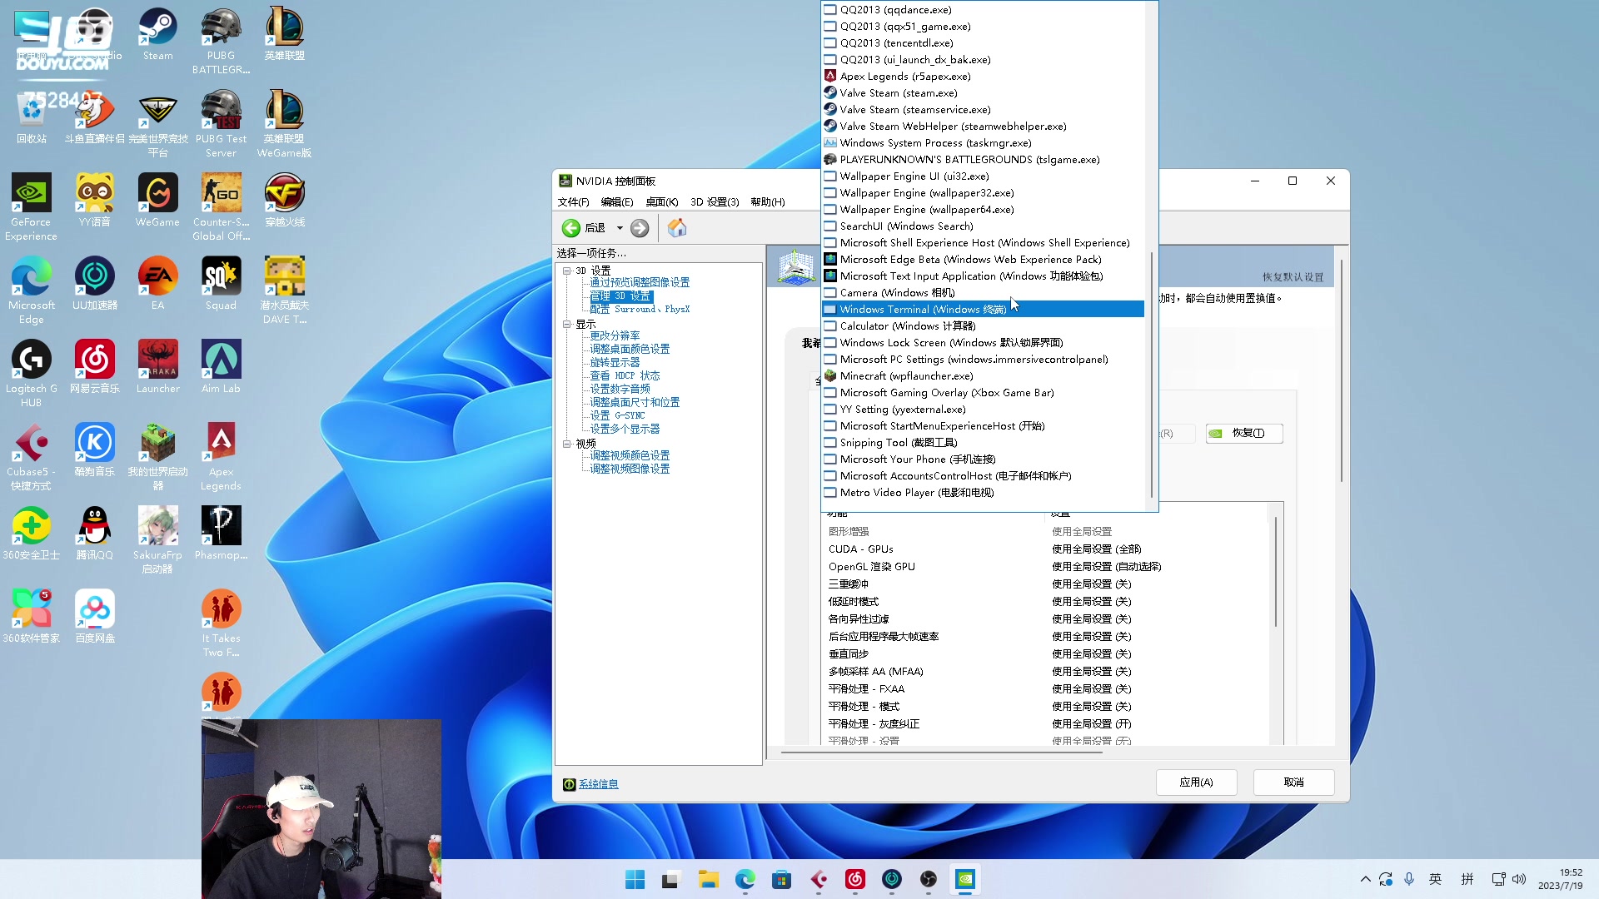Viewport: 1599px width, 899px height.
Task: Select Snipping Tool (截图工具) entry
Action: 983,442
